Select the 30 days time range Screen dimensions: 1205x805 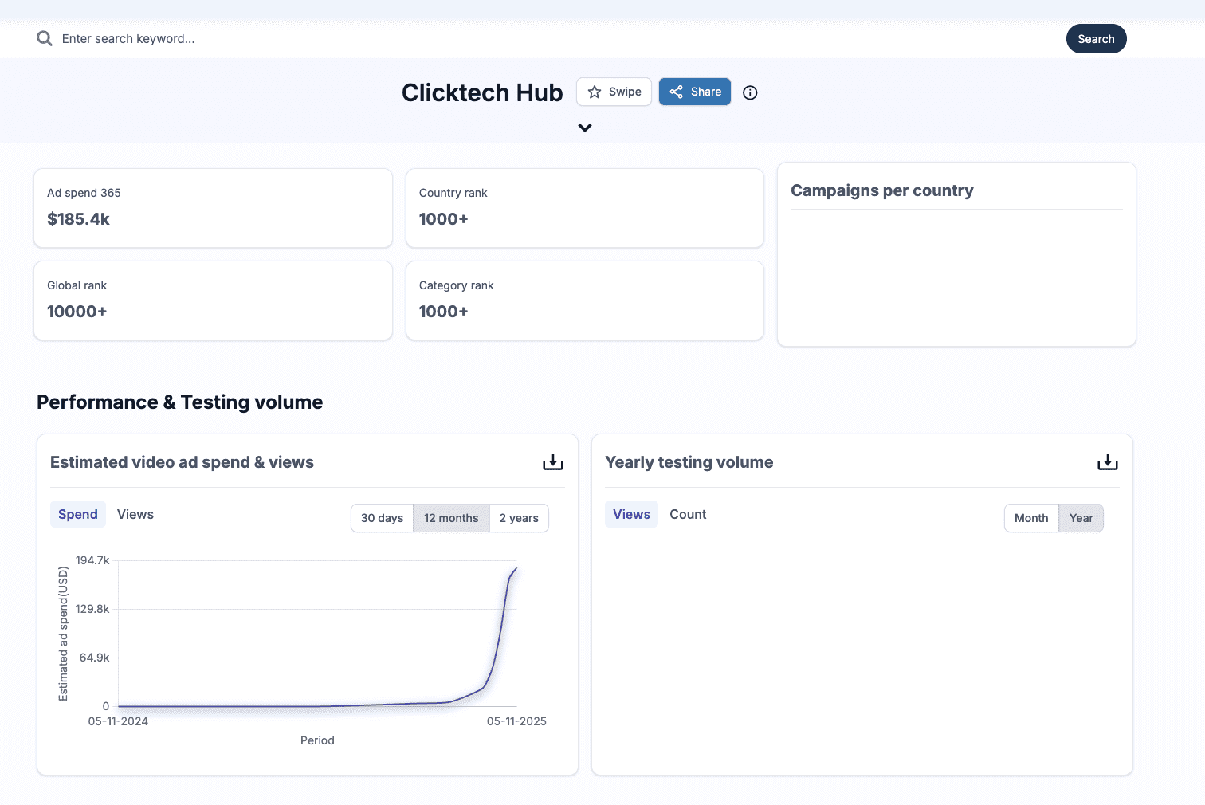(382, 518)
